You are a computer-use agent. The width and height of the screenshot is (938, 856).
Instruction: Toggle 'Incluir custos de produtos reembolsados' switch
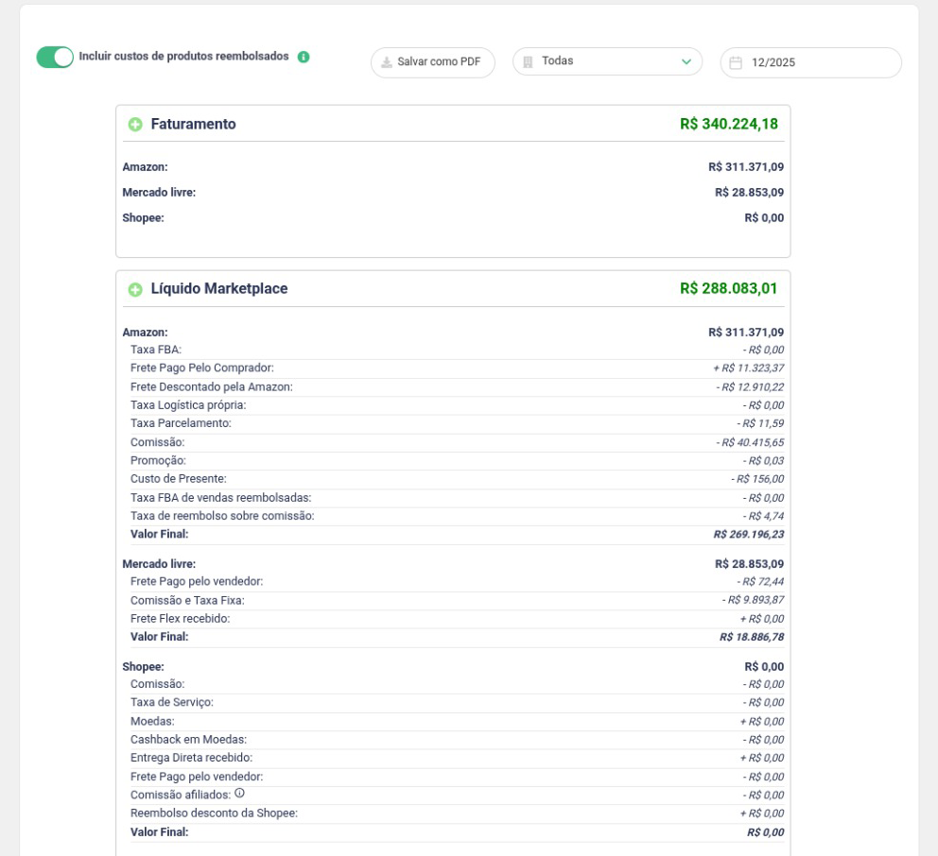coord(55,58)
